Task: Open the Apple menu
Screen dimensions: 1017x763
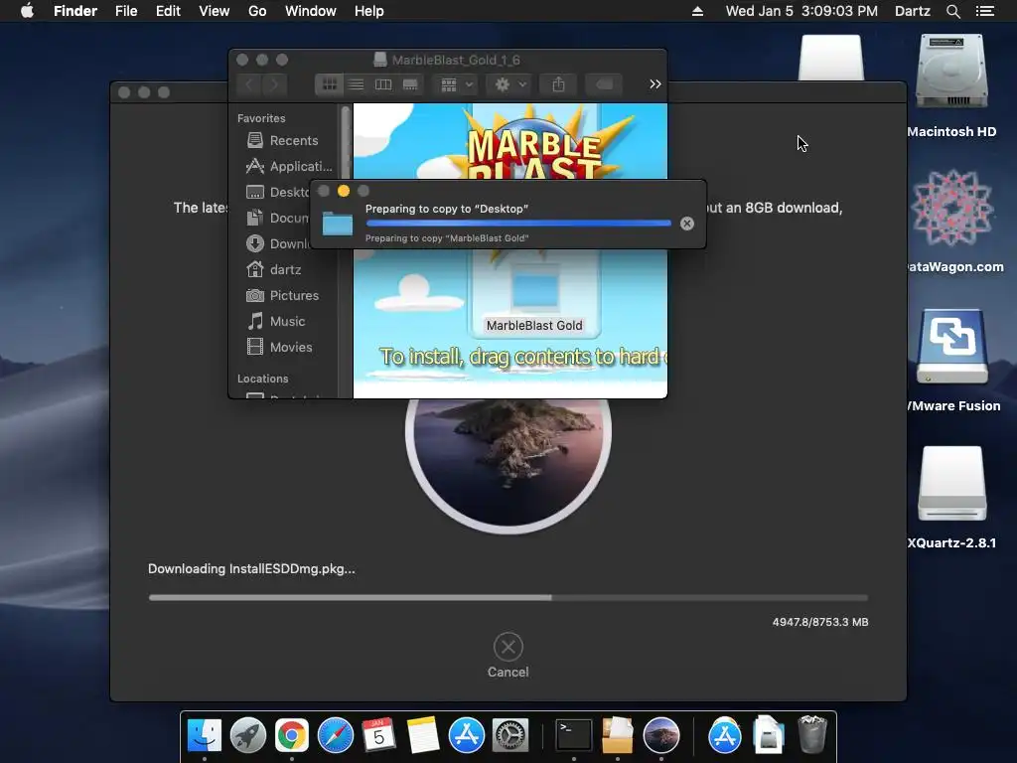Action: point(27,11)
